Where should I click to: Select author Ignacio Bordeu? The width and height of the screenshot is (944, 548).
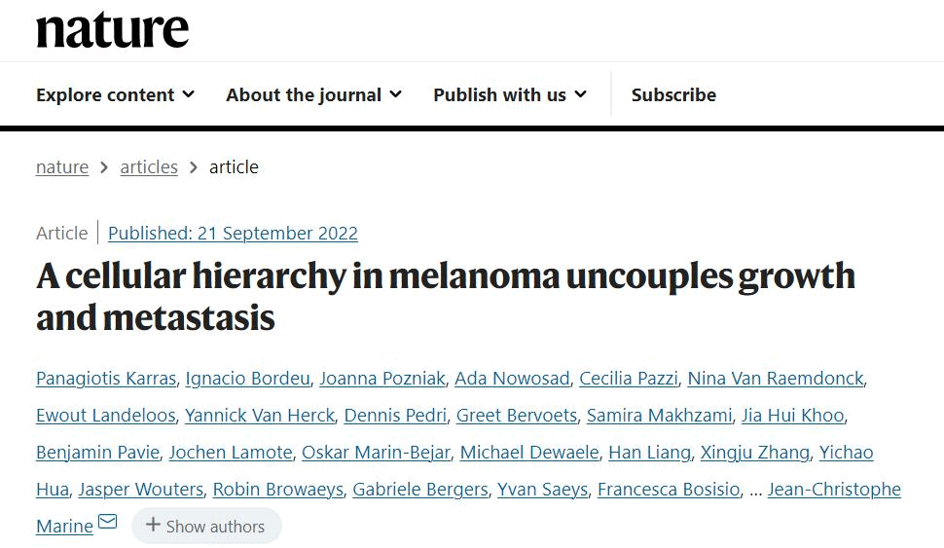pos(248,378)
